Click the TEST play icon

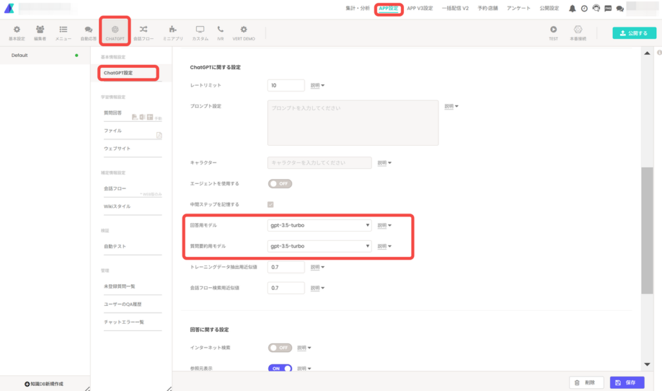553,30
